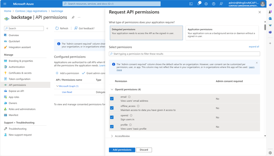Open the hamburger portal menu

5,4
